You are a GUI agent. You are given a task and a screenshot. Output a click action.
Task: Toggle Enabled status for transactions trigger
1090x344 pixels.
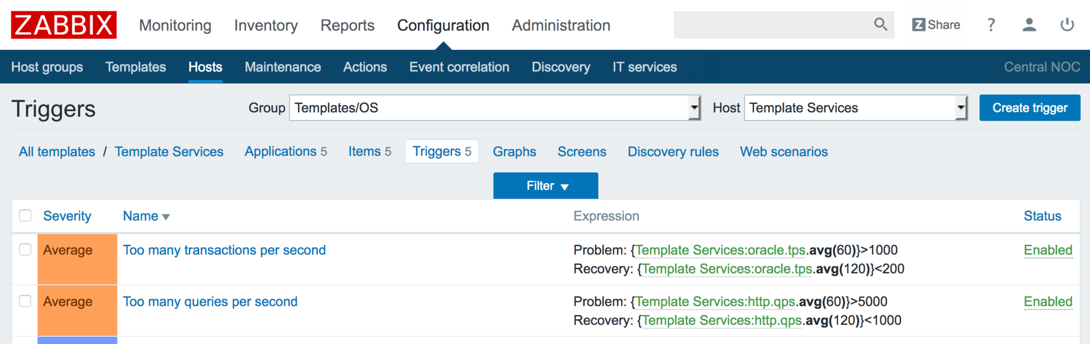click(1047, 250)
